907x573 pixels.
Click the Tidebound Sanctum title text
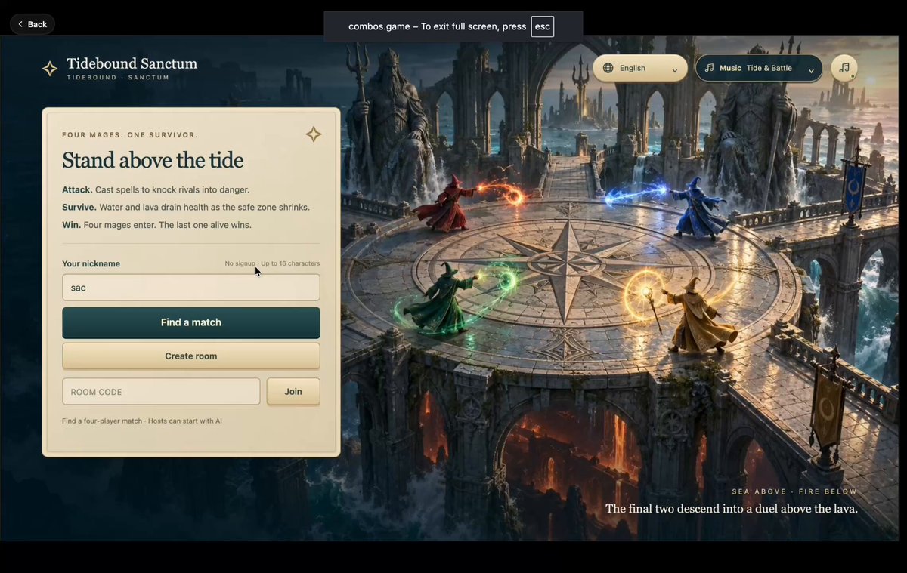tap(132, 64)
